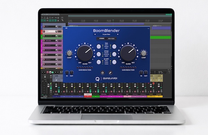This screenshot has height=135, width=208.
Task: Click the Redo arrow in REAPER toolbar
Action: (55, 18)
